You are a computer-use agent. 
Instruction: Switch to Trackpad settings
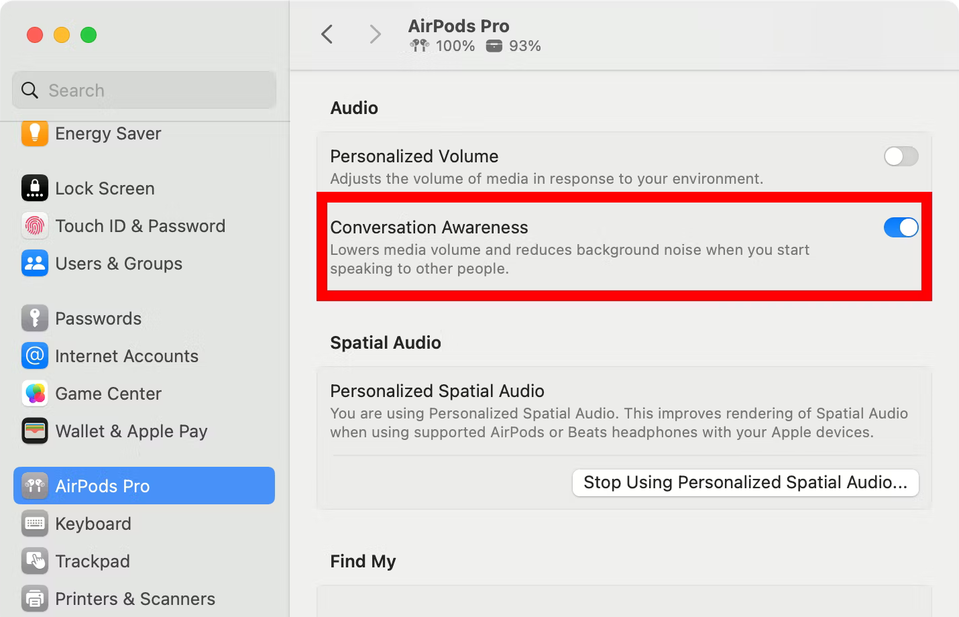pyautogui.click(x=35, y=561)
